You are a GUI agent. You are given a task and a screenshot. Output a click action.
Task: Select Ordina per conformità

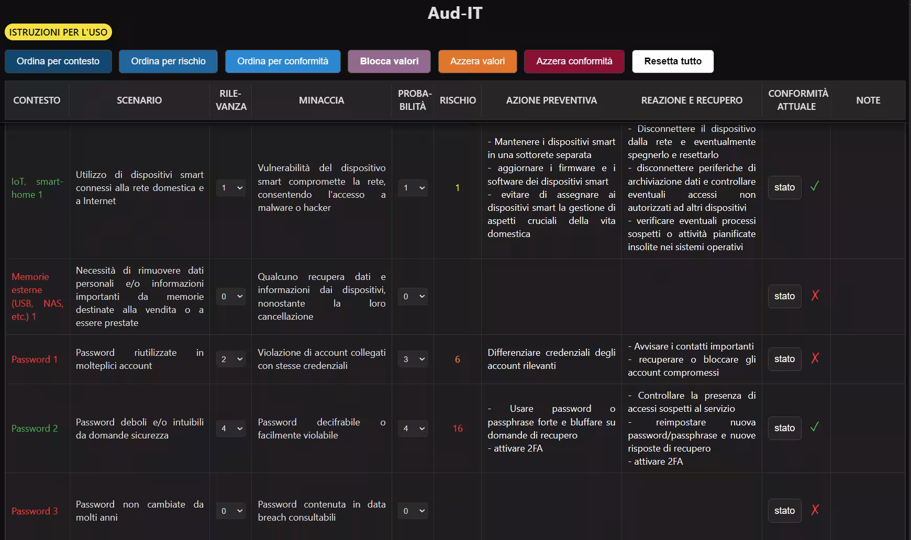[283, 61]
